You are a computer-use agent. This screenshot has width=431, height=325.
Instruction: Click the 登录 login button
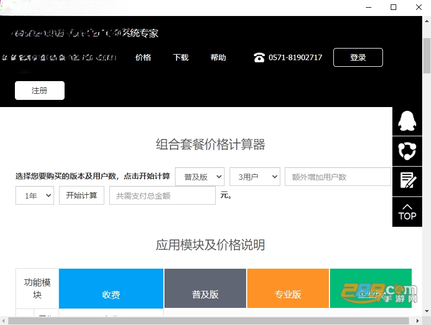tap(358, 57)
